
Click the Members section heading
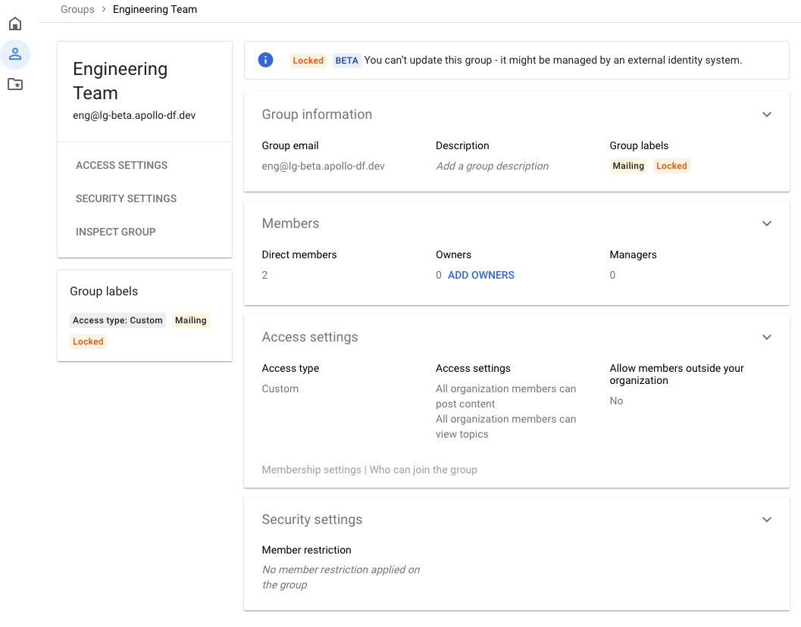291,223
